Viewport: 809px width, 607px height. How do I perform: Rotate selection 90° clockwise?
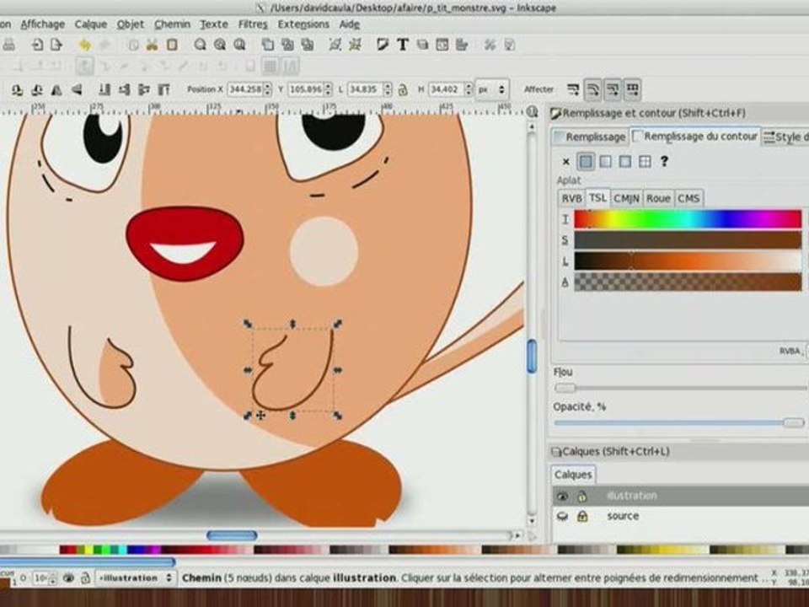pyautogui.click(x=36, y=90)
